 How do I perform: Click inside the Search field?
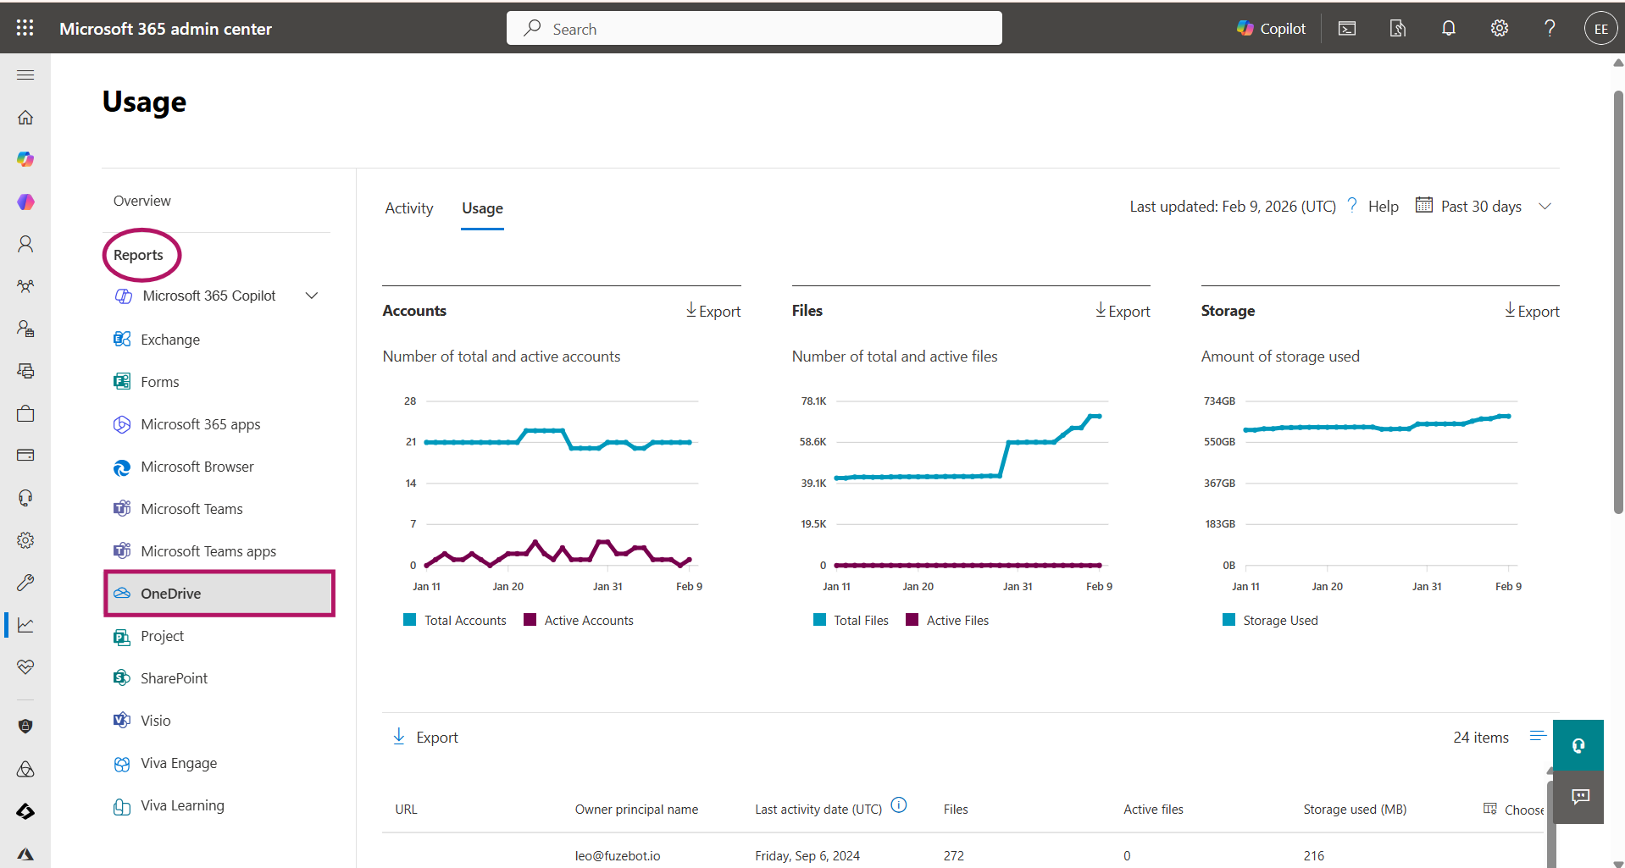[x=754, y=28]
